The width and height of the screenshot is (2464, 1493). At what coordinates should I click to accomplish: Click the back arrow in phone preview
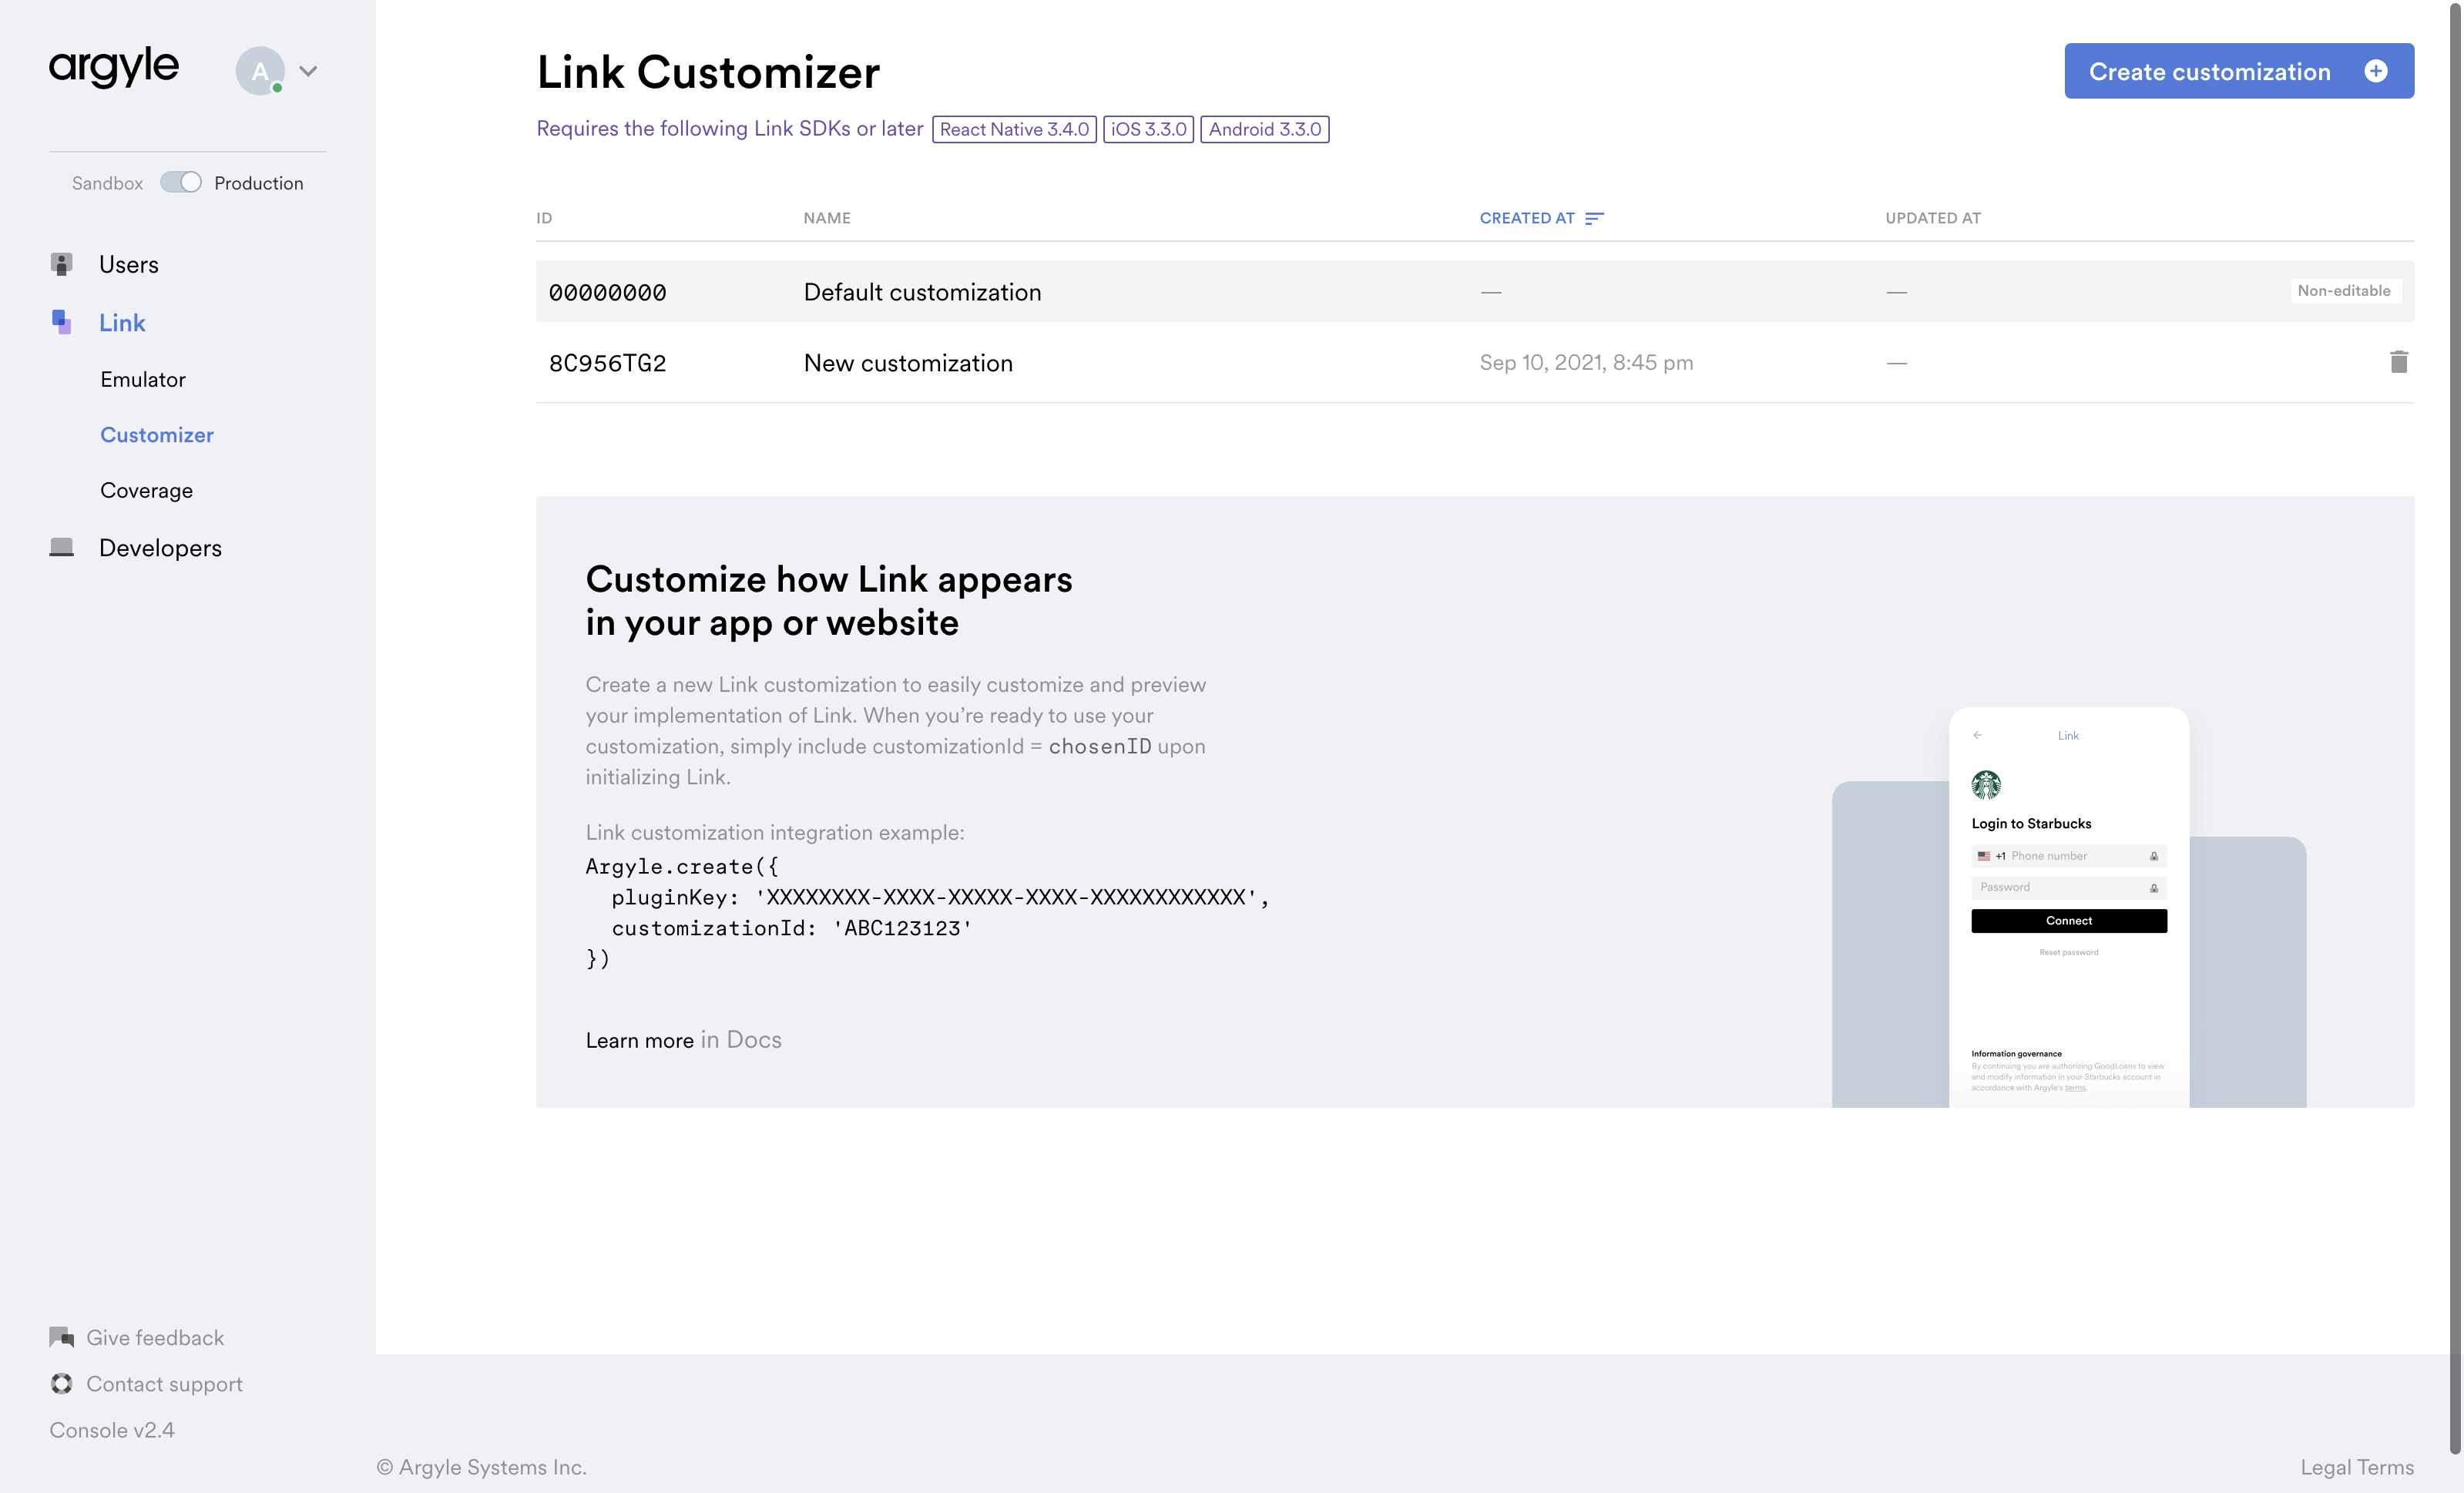[x=1977, y=735]
